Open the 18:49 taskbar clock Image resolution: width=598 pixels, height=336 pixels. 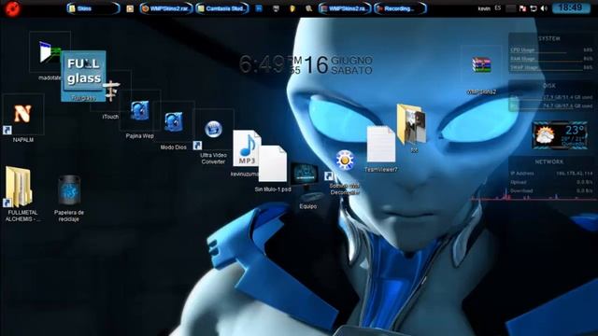click(571, 7)
